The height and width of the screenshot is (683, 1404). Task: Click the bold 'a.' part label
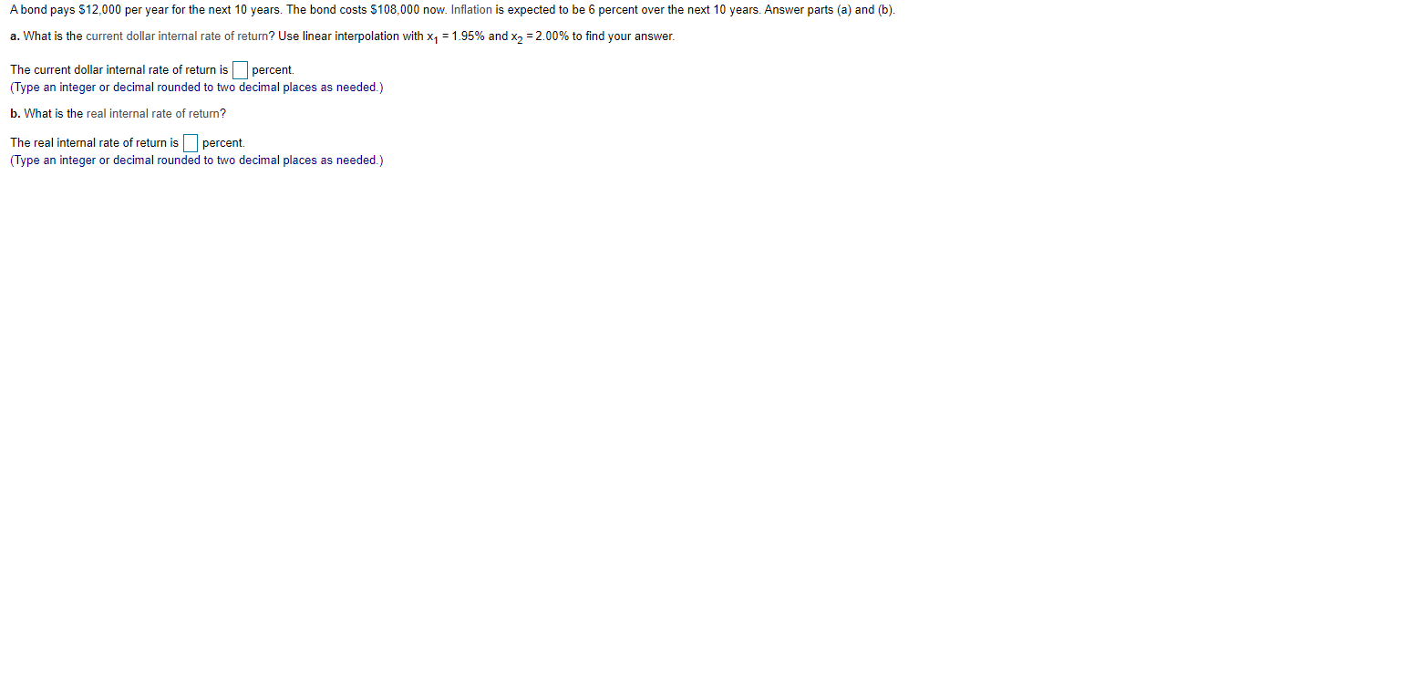coord(15,36)
